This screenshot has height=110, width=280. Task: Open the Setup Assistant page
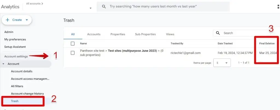point(15,47)
